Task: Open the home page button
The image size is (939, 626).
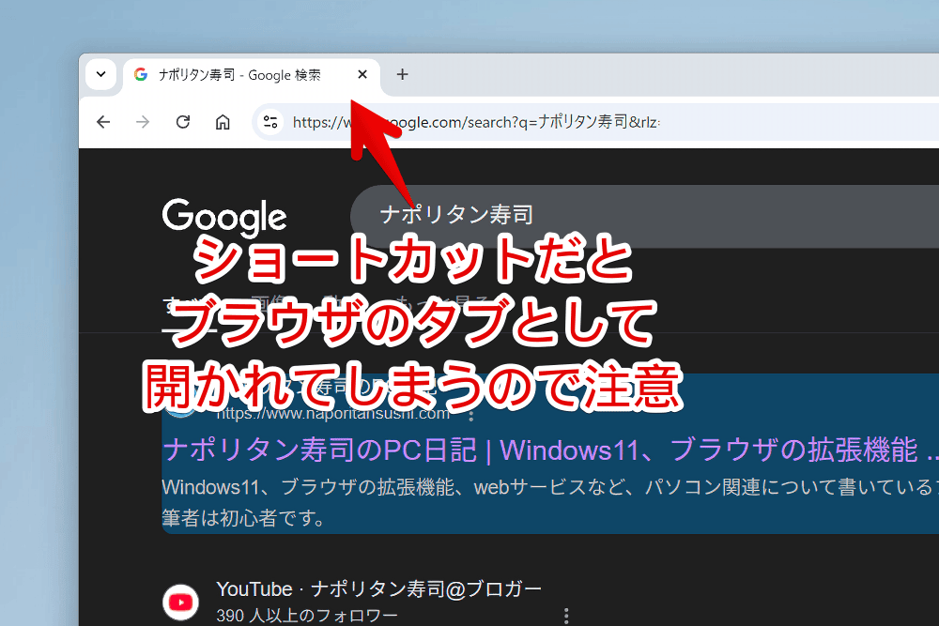Action: (223, 122)
